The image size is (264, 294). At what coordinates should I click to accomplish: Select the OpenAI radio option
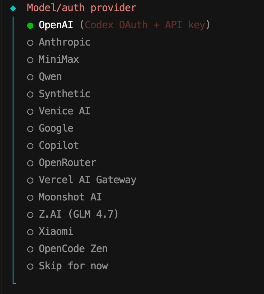tap(30, 25)
